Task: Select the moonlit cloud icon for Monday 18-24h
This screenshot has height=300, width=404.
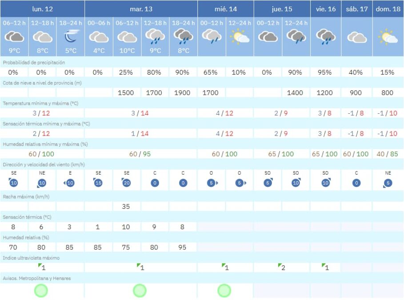Action: click(70, 36)
